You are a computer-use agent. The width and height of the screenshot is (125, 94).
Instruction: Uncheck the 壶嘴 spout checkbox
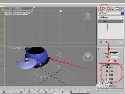coord(107,75)
